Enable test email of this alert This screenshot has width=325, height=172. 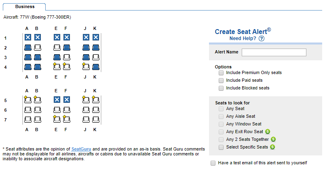coord(213,163)
